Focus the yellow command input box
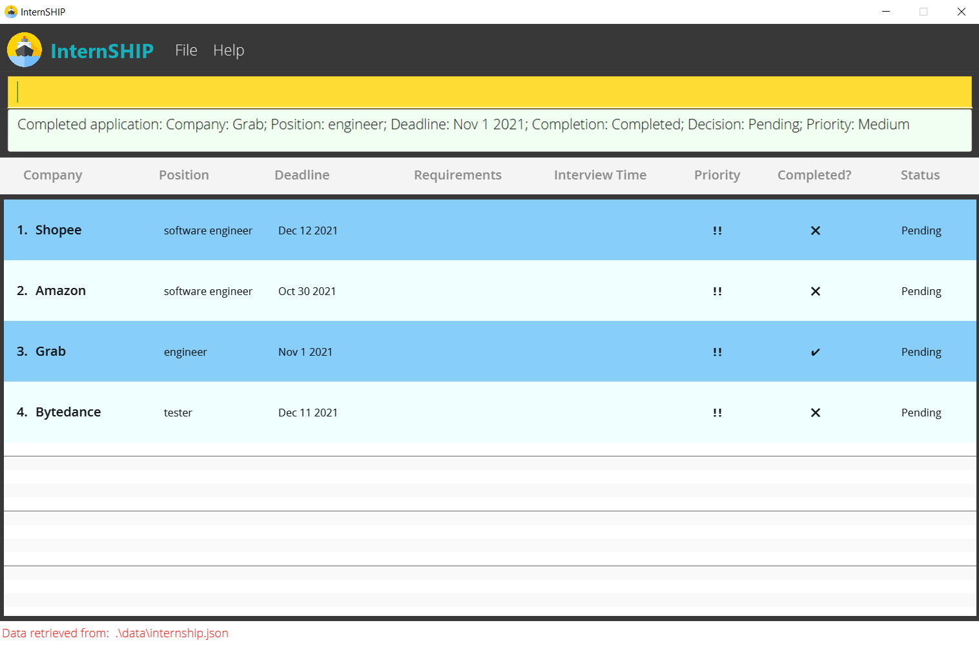 [x=489, y=92]
